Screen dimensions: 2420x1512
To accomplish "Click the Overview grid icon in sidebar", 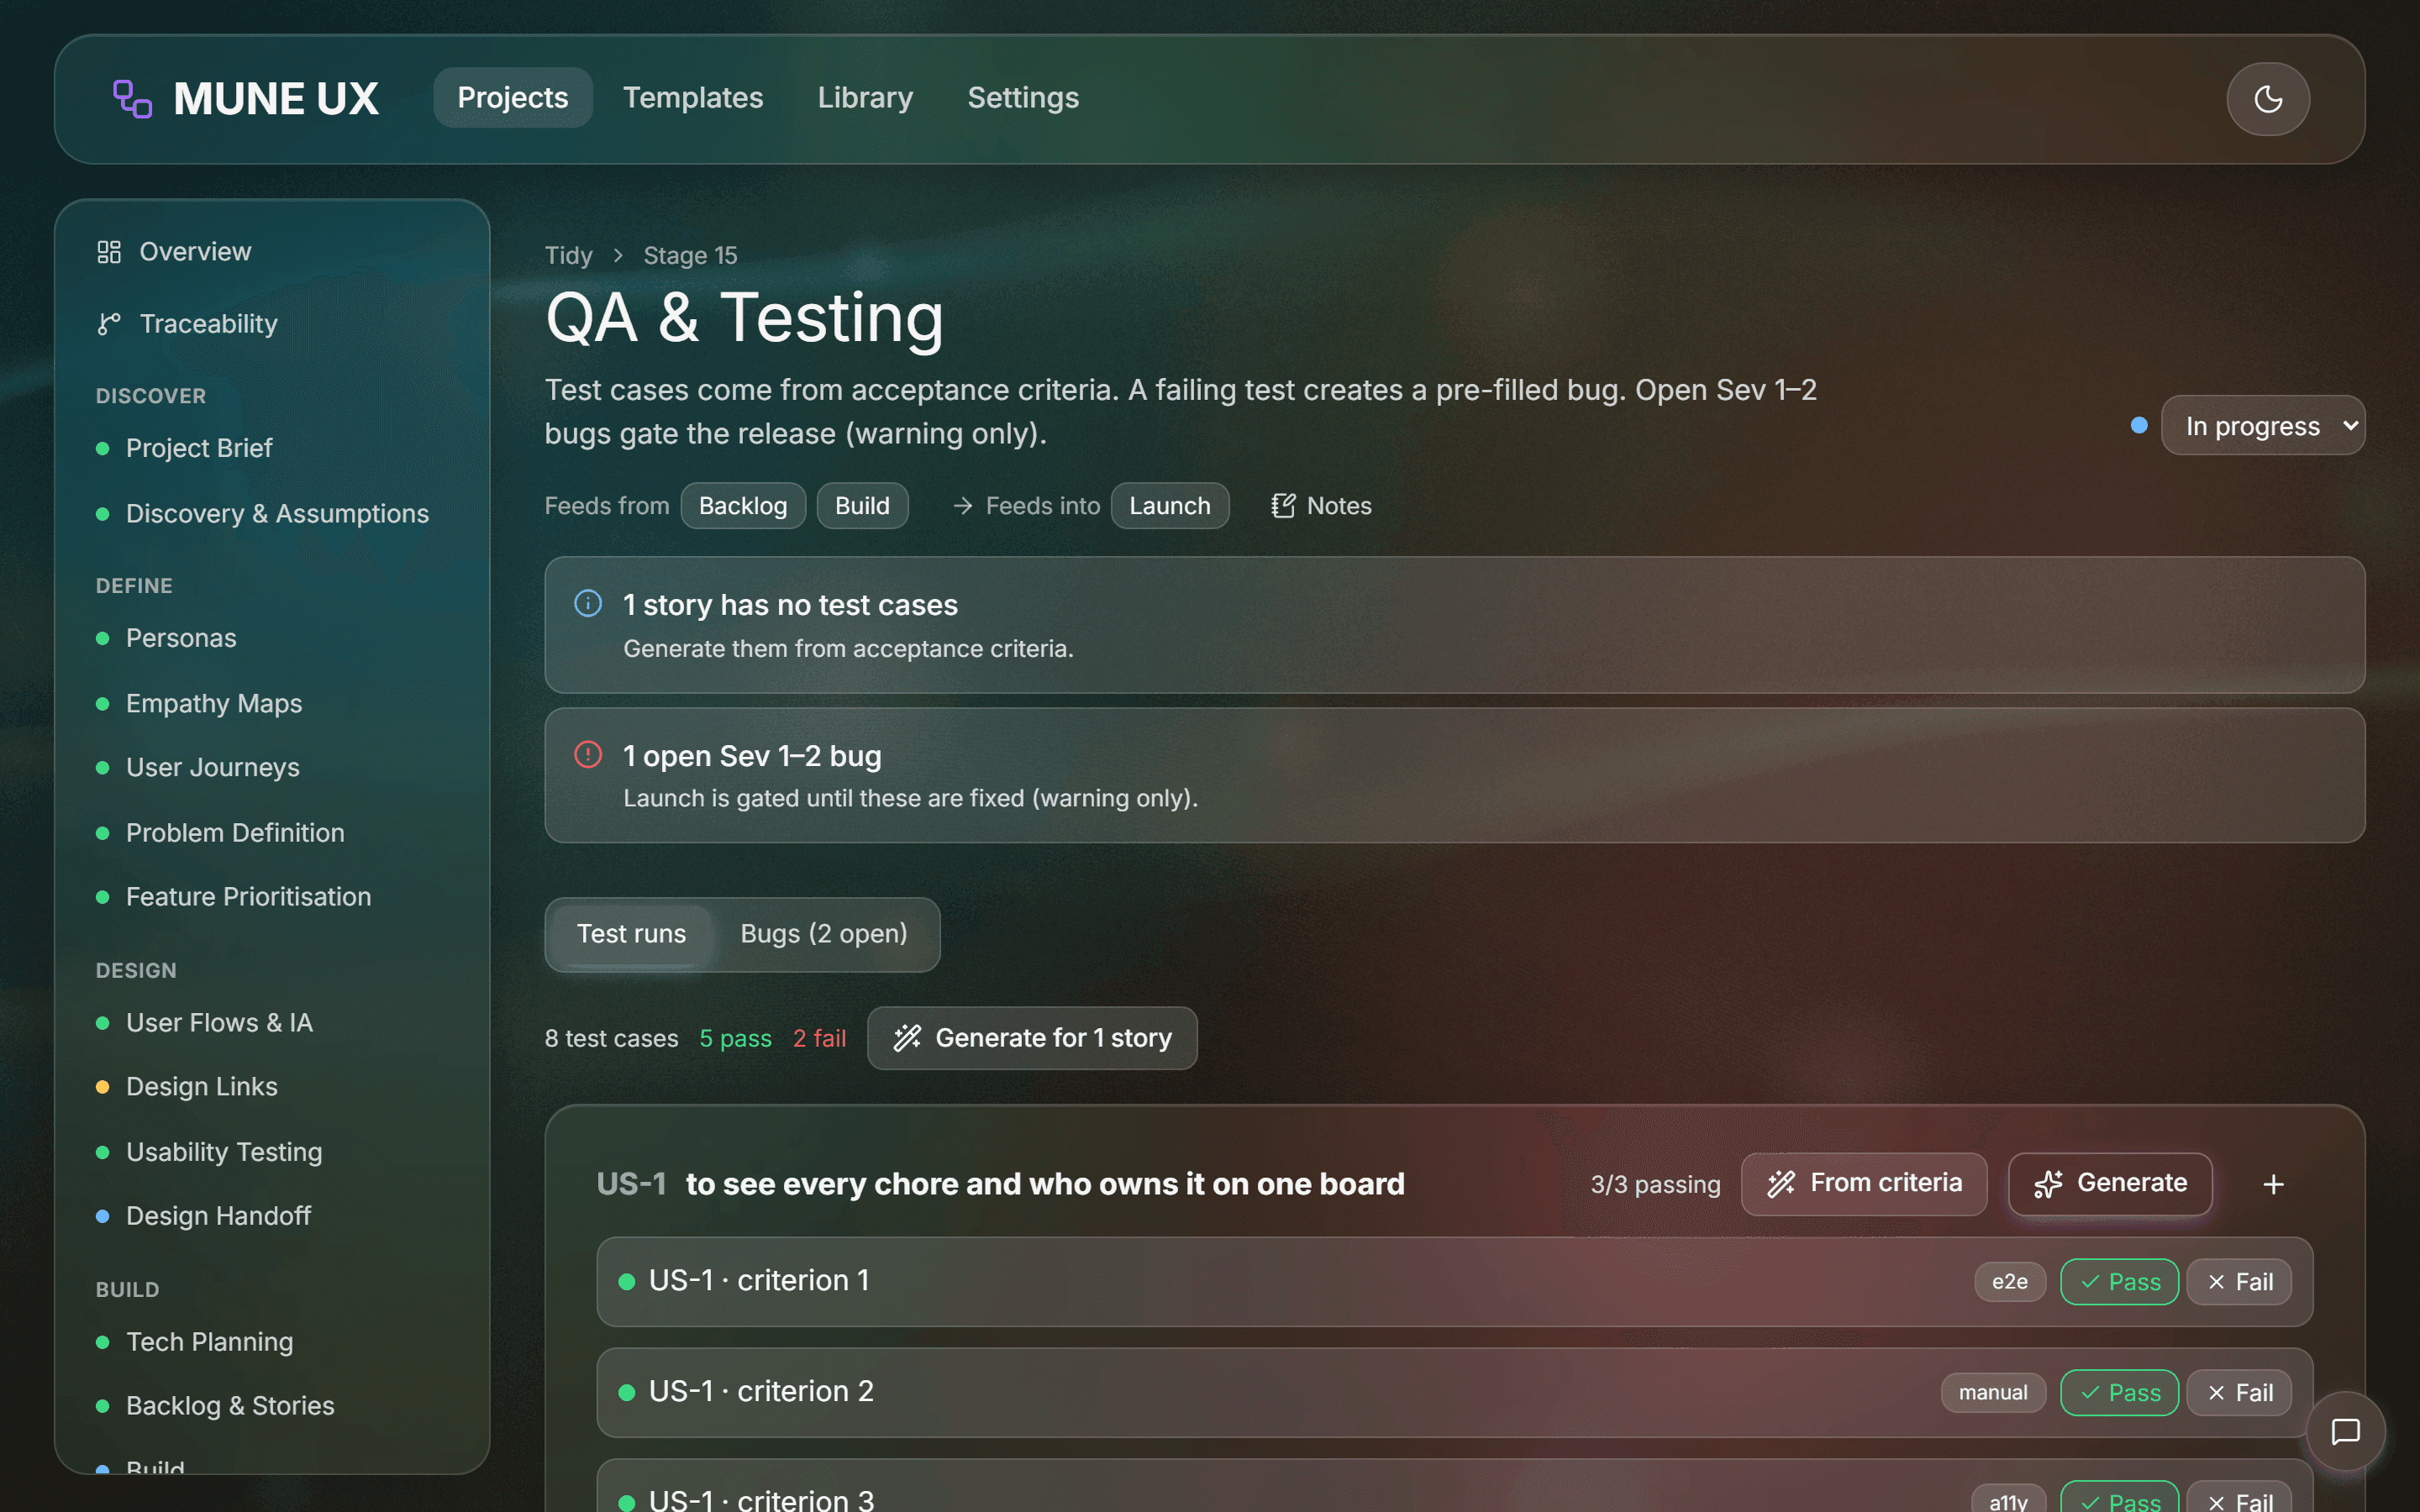I will click(x=109, y=252).
